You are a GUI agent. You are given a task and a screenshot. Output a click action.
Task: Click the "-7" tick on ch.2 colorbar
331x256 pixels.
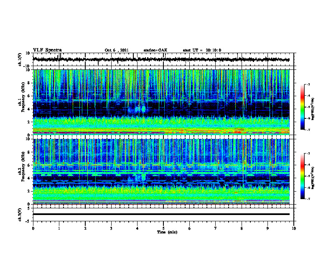click(x=308, y=199)
